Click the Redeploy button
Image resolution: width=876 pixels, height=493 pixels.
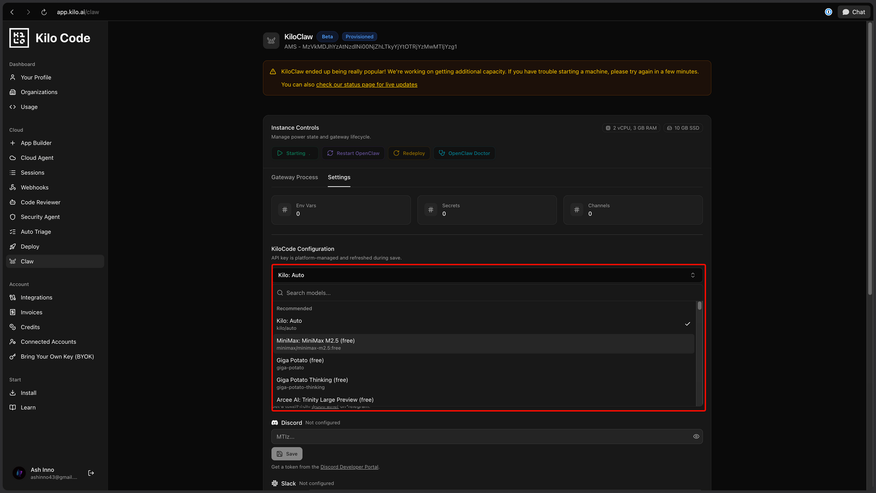[409, 153]
